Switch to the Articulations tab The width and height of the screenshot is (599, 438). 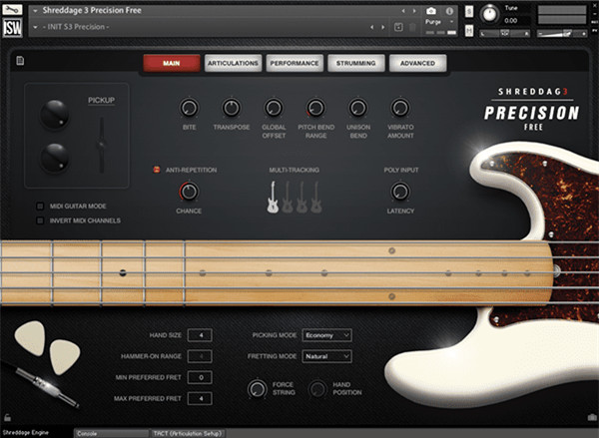(x=234, y=63)
